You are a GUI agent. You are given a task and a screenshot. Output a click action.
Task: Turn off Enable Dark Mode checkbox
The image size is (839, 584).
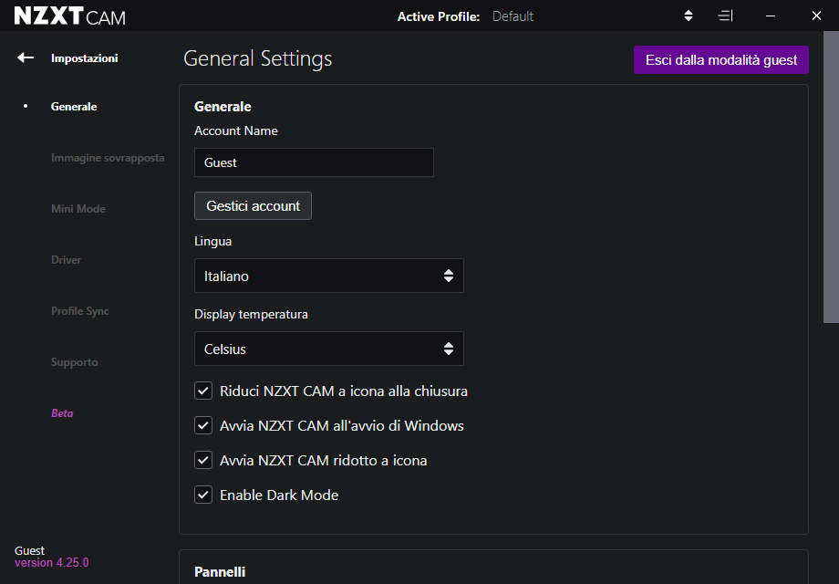pos(203,495)
